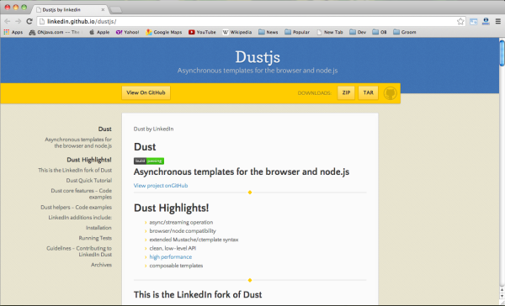505x306 pixels.
Task: Expand the News bookmarks folder
Action: [x=268, y=32]
